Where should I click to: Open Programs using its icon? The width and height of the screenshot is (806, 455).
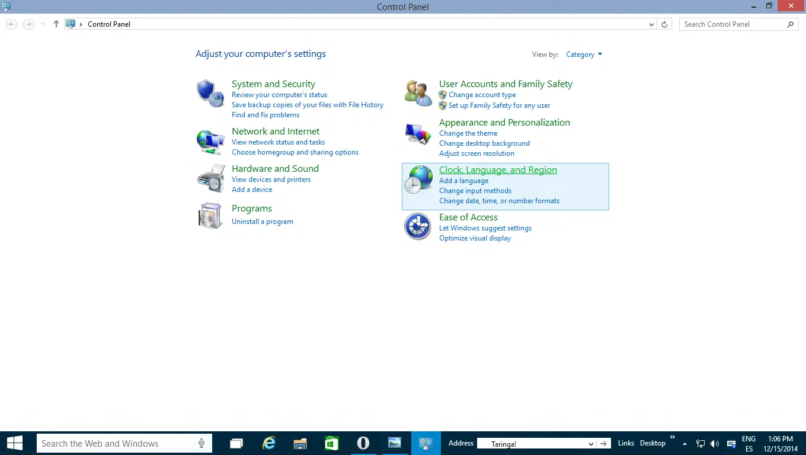(210, 216)
